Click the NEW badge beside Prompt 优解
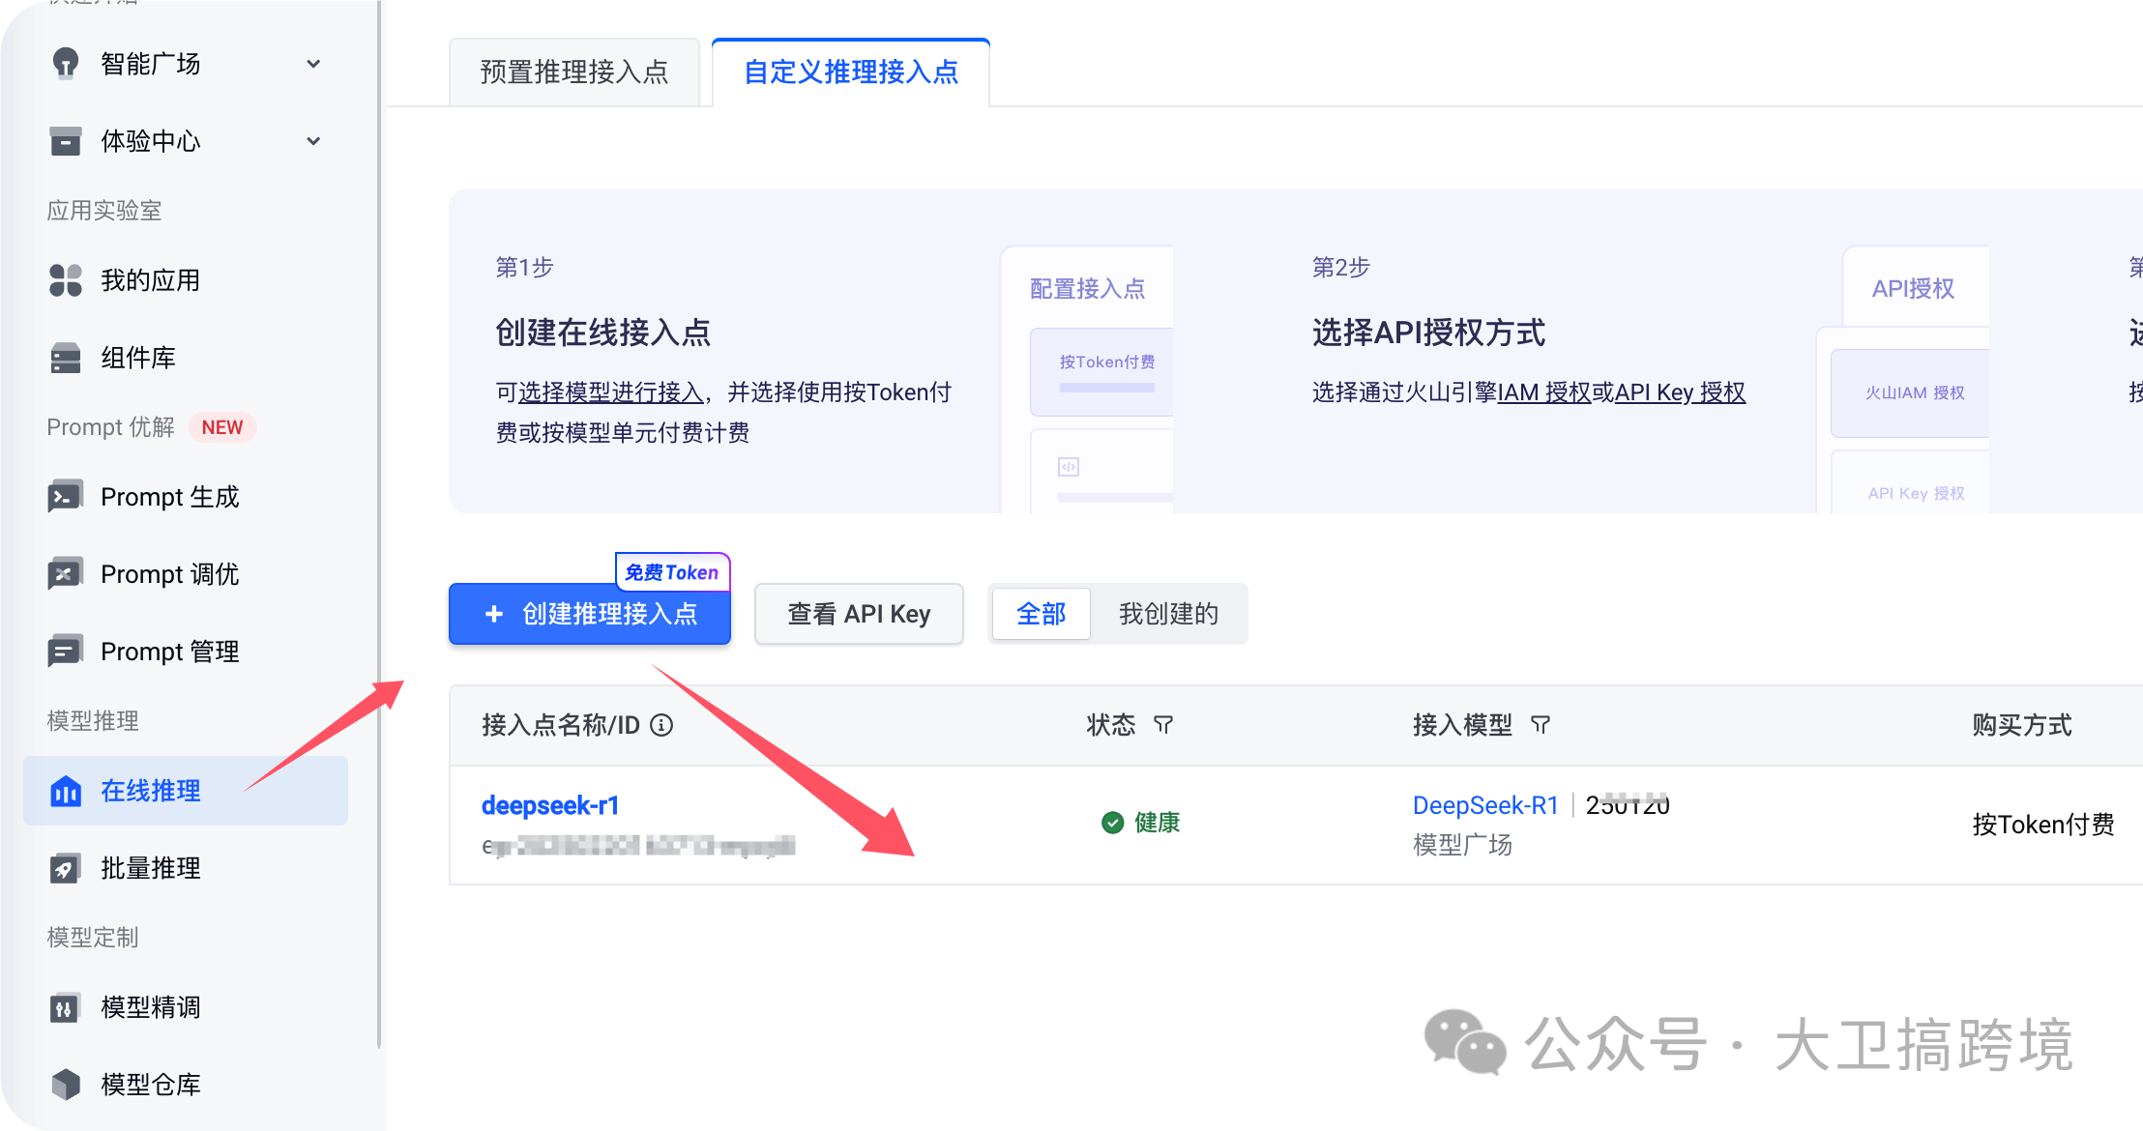Image resolution: width=2143 pixels, height=1131 pixels. (222, 427)
